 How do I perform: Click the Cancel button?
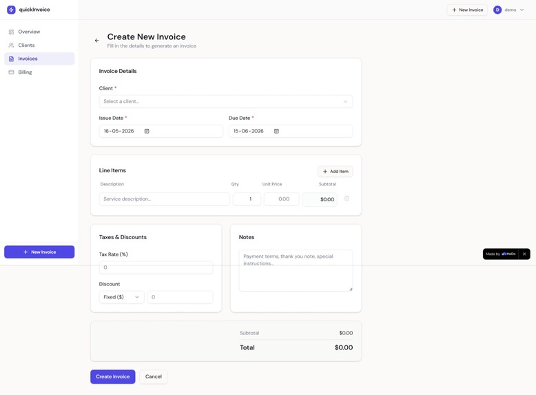coord(154,376)
